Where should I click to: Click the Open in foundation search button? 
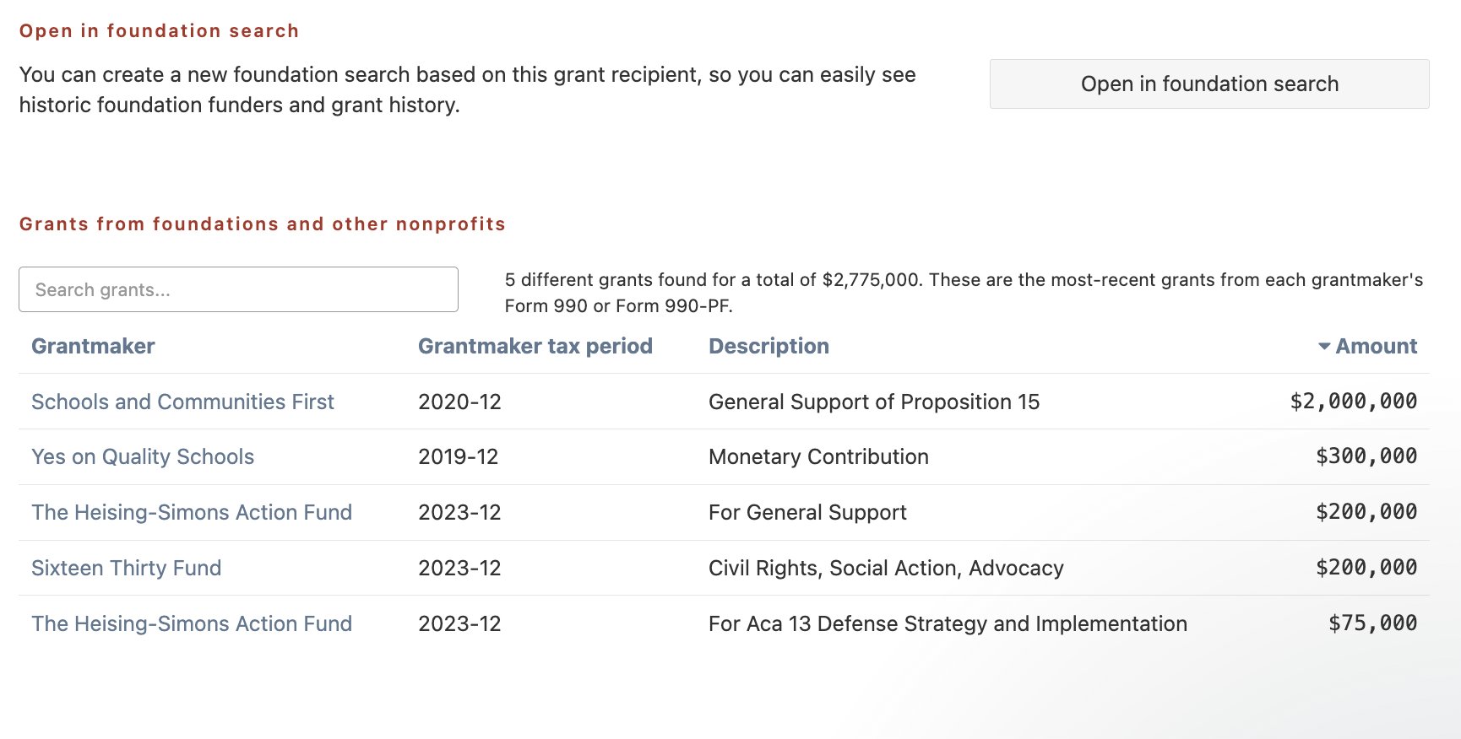(x=1208, y=84)
